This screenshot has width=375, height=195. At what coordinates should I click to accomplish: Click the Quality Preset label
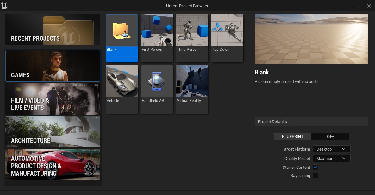(297, 158)
